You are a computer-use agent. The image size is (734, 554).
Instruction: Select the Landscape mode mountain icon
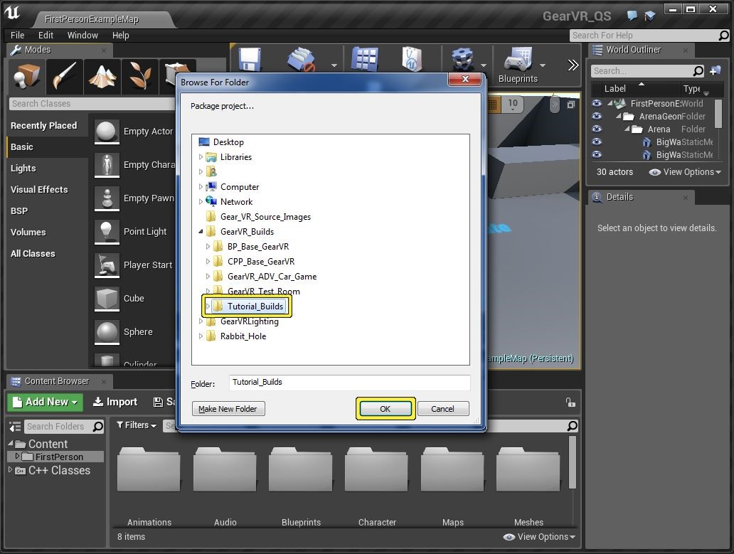(102, 76)
